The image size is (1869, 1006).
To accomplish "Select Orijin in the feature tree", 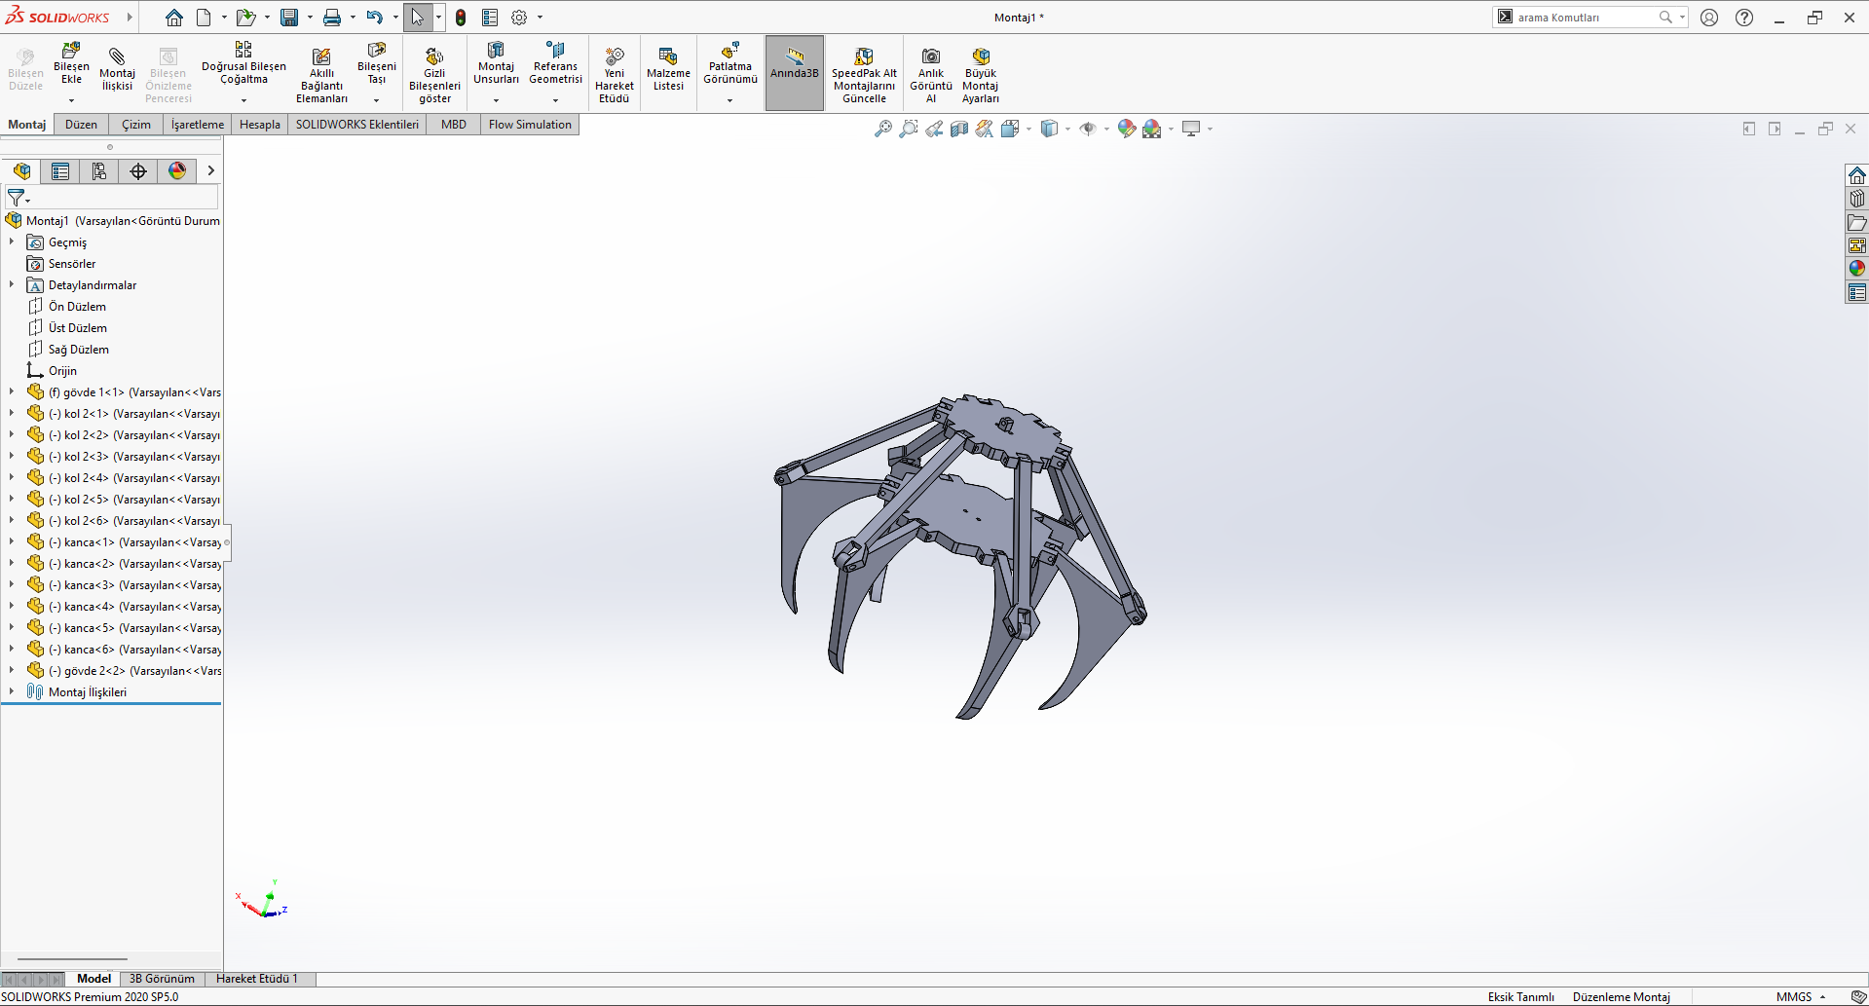I will click(62, 371).
